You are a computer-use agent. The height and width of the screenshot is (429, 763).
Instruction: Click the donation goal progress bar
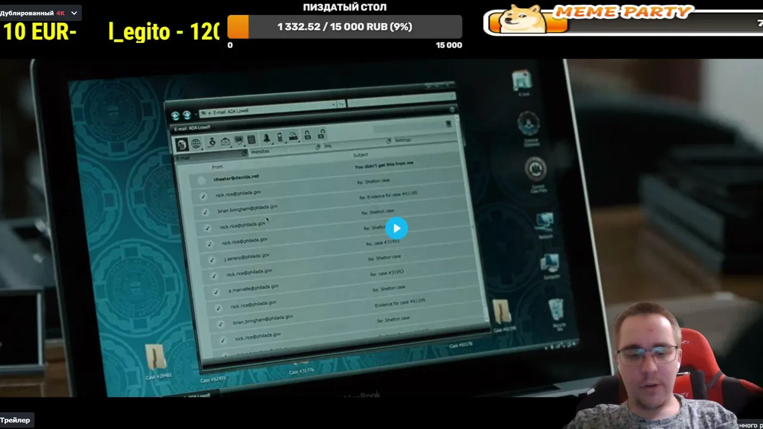click(x=345, y=27)
